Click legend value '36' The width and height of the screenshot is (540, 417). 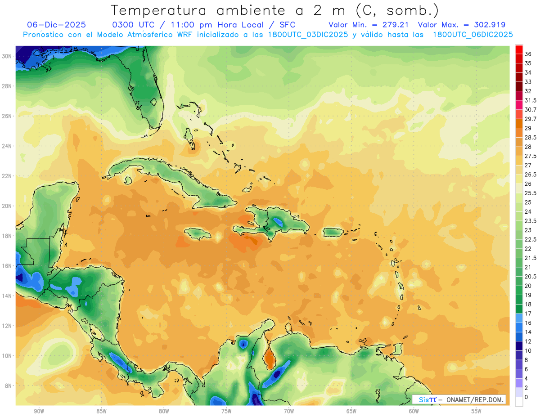point(528,54)
